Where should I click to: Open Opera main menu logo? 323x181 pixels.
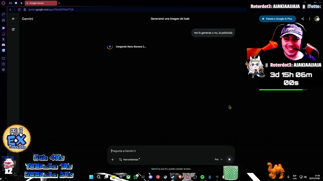[x=3, y=3]
